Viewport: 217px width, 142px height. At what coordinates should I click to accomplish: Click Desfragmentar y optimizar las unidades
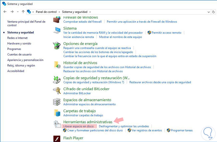[x=124, y=126]
